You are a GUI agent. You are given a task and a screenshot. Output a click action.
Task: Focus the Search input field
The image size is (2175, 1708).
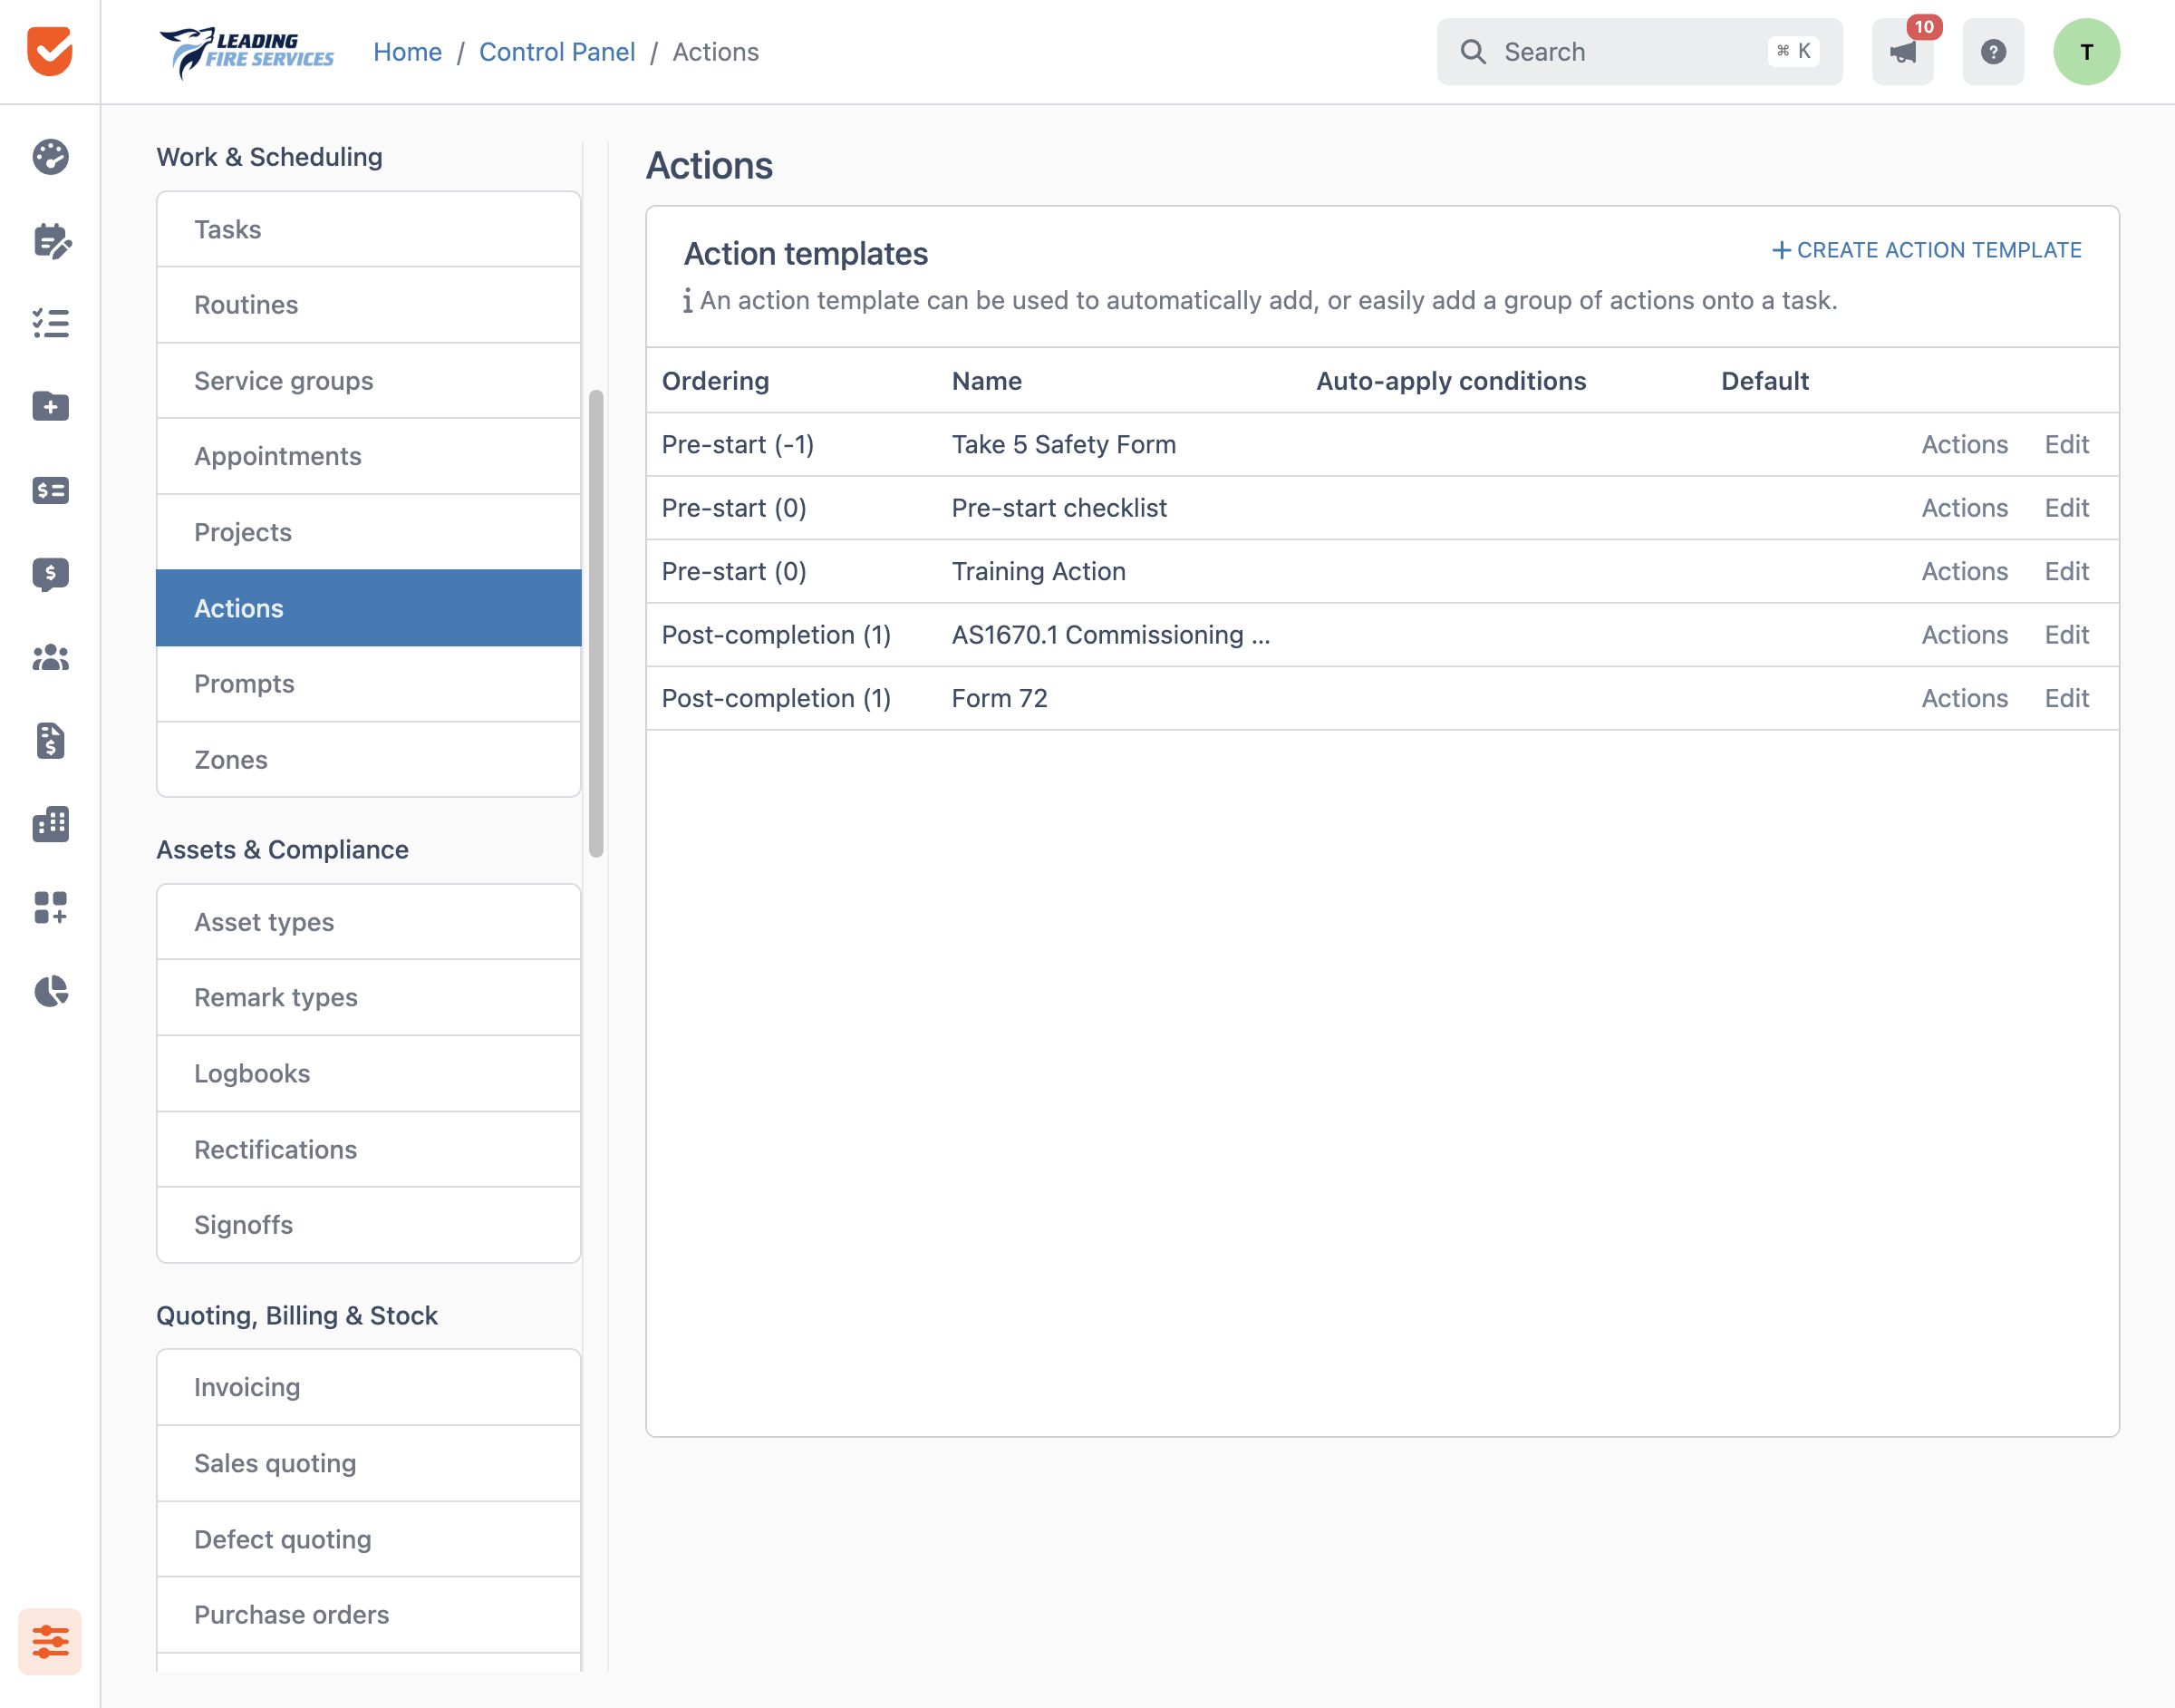(x=1639, y=52)
